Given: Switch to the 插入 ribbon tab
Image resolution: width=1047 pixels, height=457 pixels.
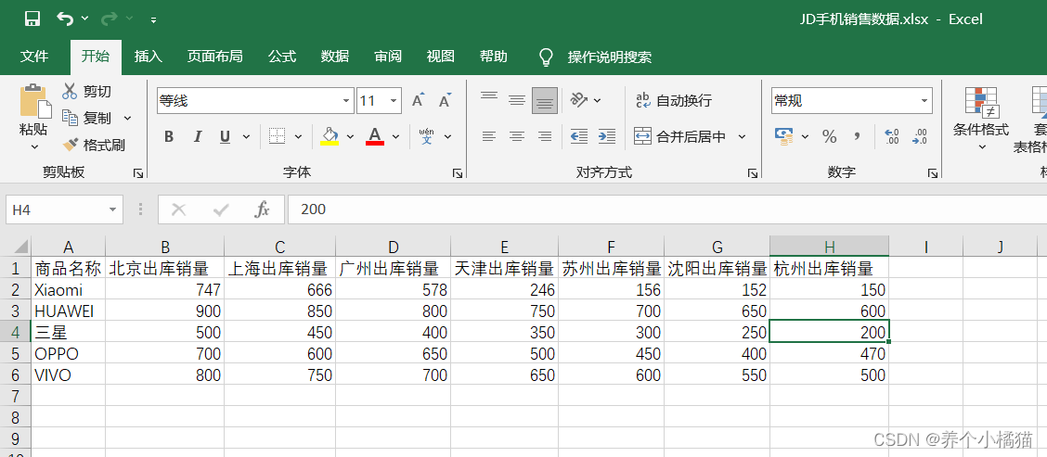Looking at the screenshot, I should (149, 56).
